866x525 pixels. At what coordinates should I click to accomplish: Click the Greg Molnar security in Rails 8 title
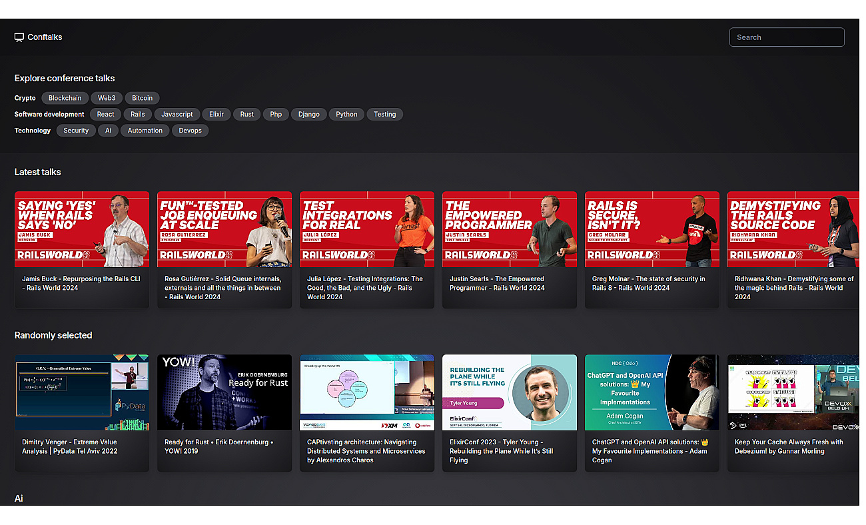(x=649, y=283)
